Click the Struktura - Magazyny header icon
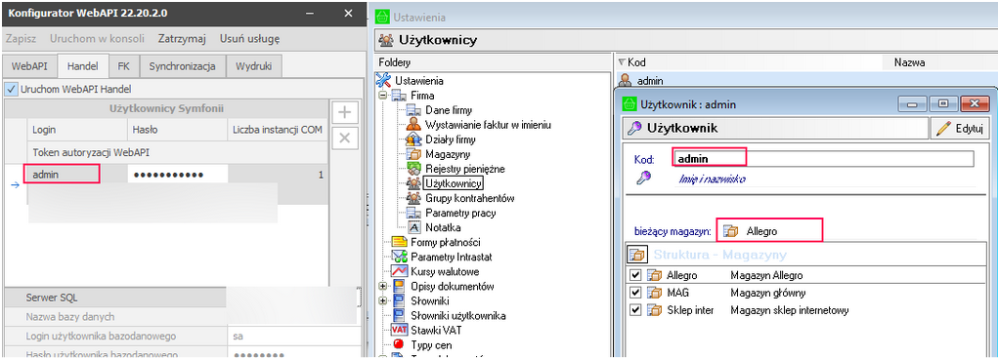Viewport: 998px width, 358px height. (636, 255)
